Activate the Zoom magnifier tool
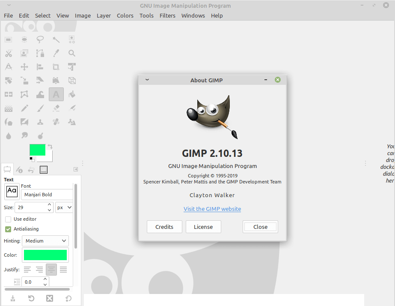This screenshot has height=306, width=395. [72, 53]
